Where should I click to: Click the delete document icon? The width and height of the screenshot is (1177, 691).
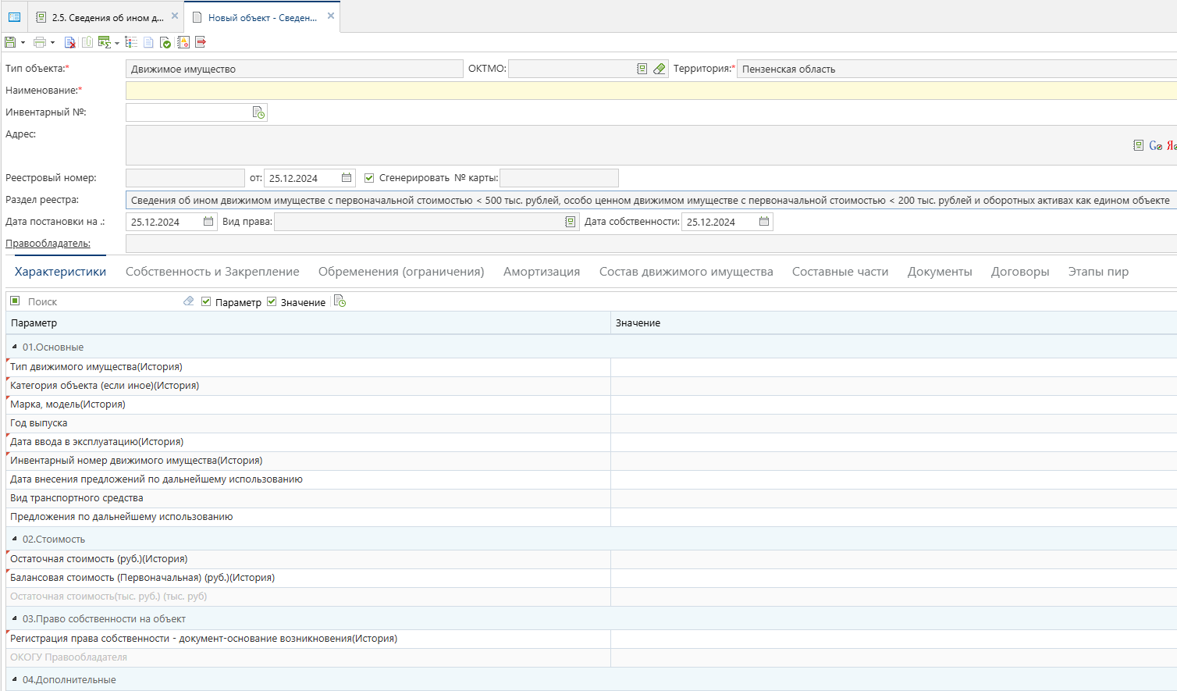coord(70,42)
